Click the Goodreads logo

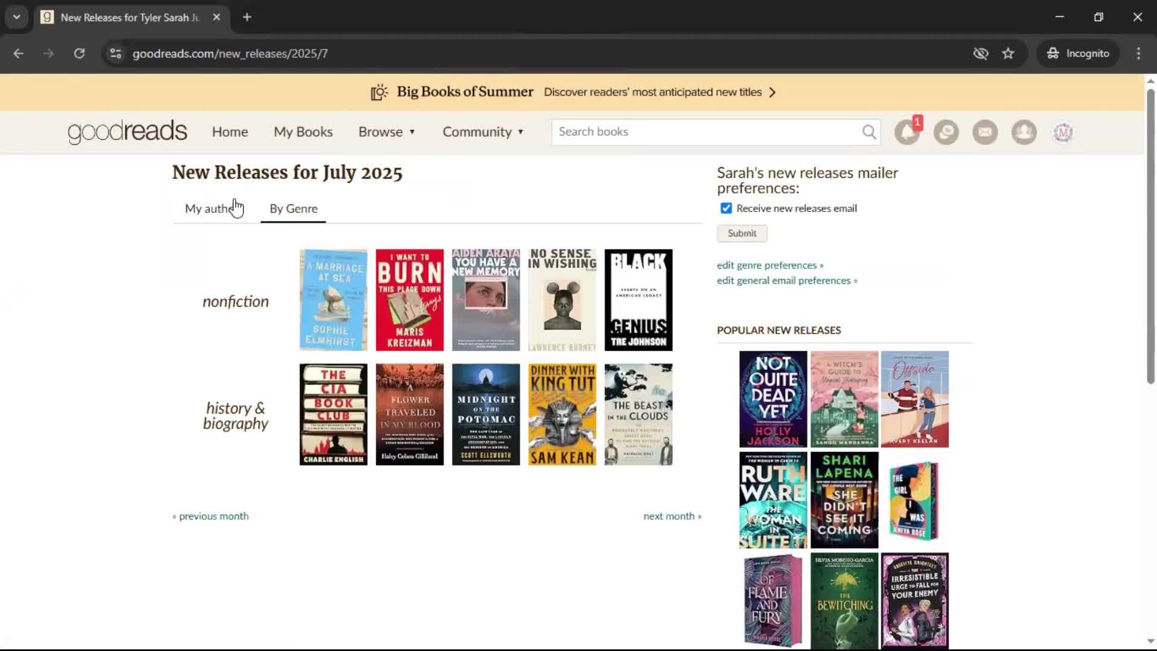(127, 132)
